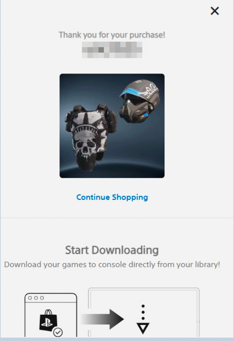Open the purchased armor pack thumbnail
234x341 pixels.
point(112,126)
